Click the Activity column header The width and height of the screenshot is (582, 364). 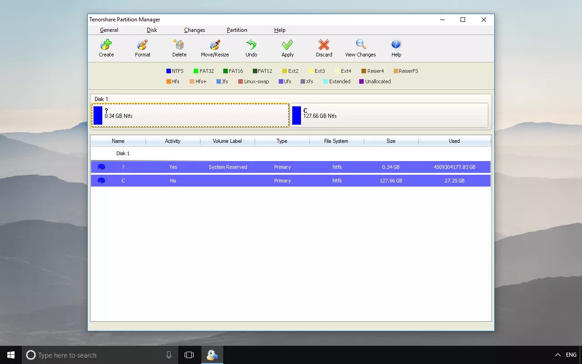coord(173,141)
